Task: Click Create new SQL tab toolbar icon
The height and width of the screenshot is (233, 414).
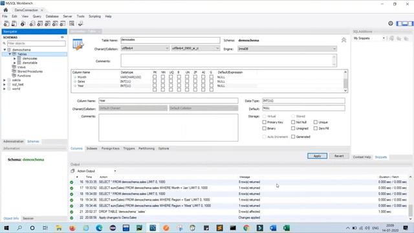Action: [6, 24]
